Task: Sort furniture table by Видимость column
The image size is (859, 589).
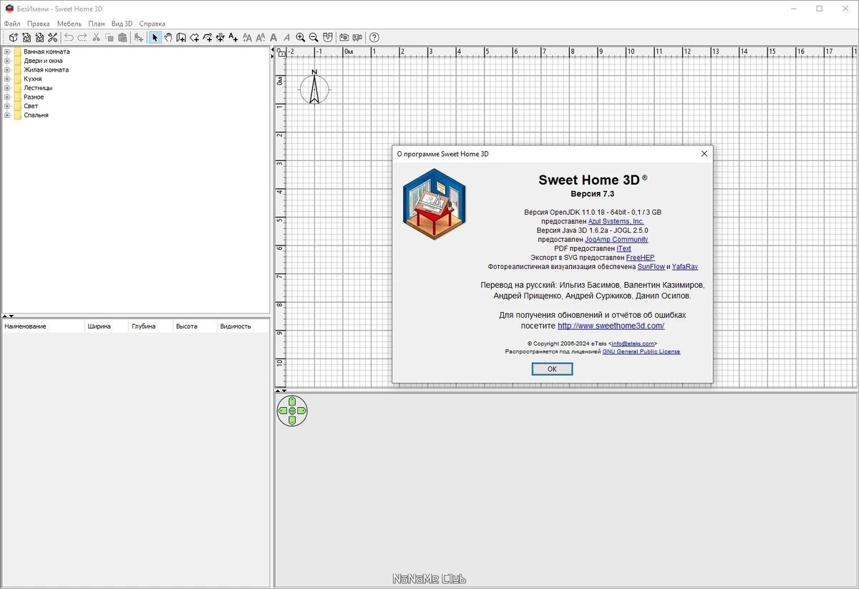Action: click(x=243, y=326)
